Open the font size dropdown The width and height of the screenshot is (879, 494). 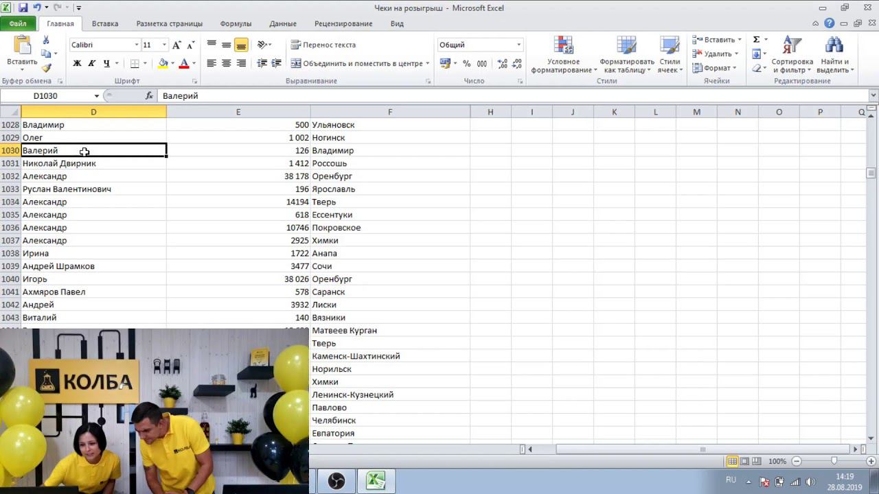pos(164,45)
